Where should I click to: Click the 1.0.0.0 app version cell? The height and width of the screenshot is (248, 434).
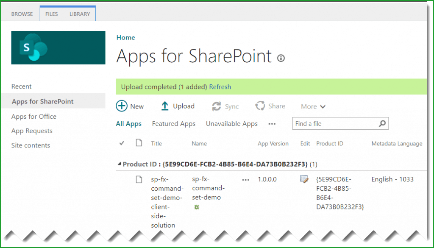pyautogui.click(x=267, y=179)
